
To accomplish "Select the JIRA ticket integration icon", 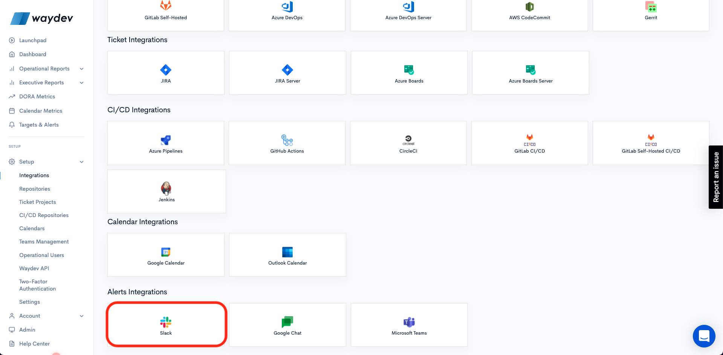I will tap(166, 70).
